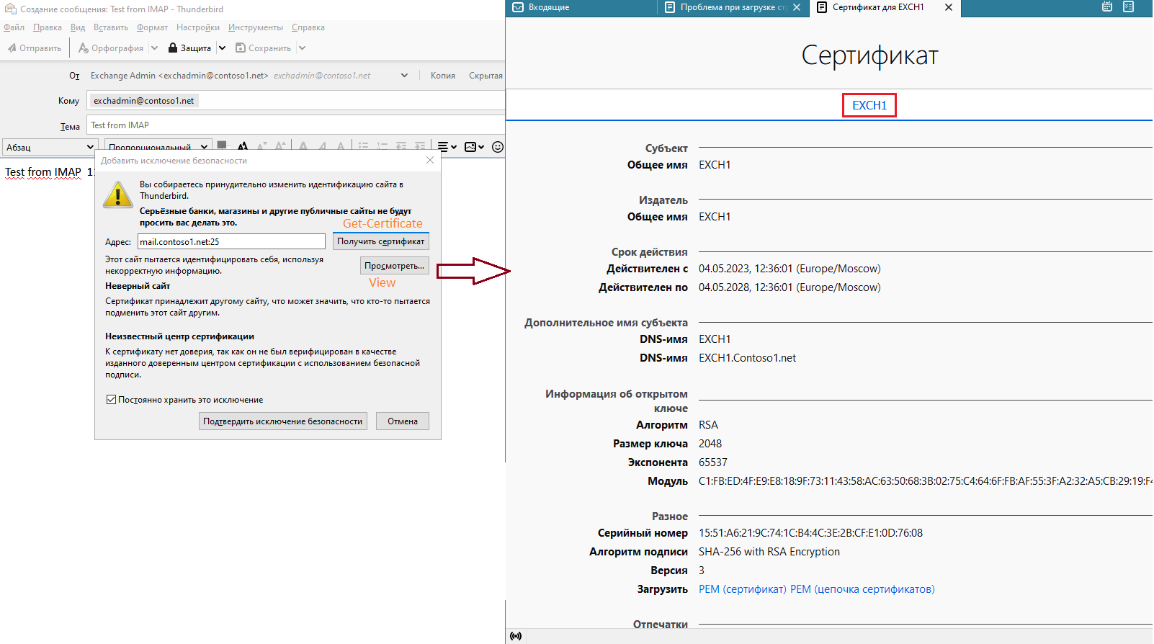Screen dimensions: 1154x644
Task: Expand the alignment dropdown arrow
Action: (x=454, y=147)
